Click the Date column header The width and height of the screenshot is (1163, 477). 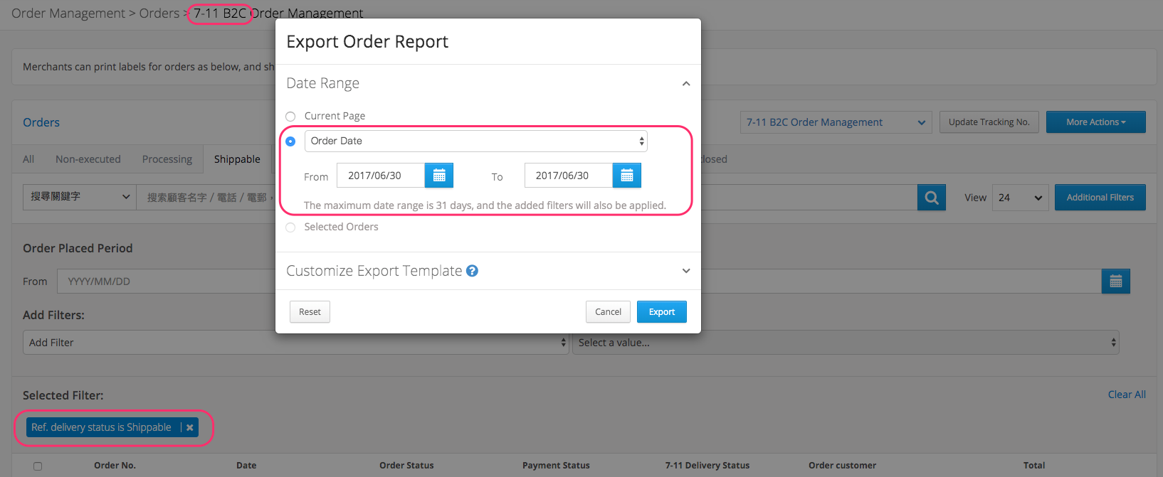tap(246, 466)
